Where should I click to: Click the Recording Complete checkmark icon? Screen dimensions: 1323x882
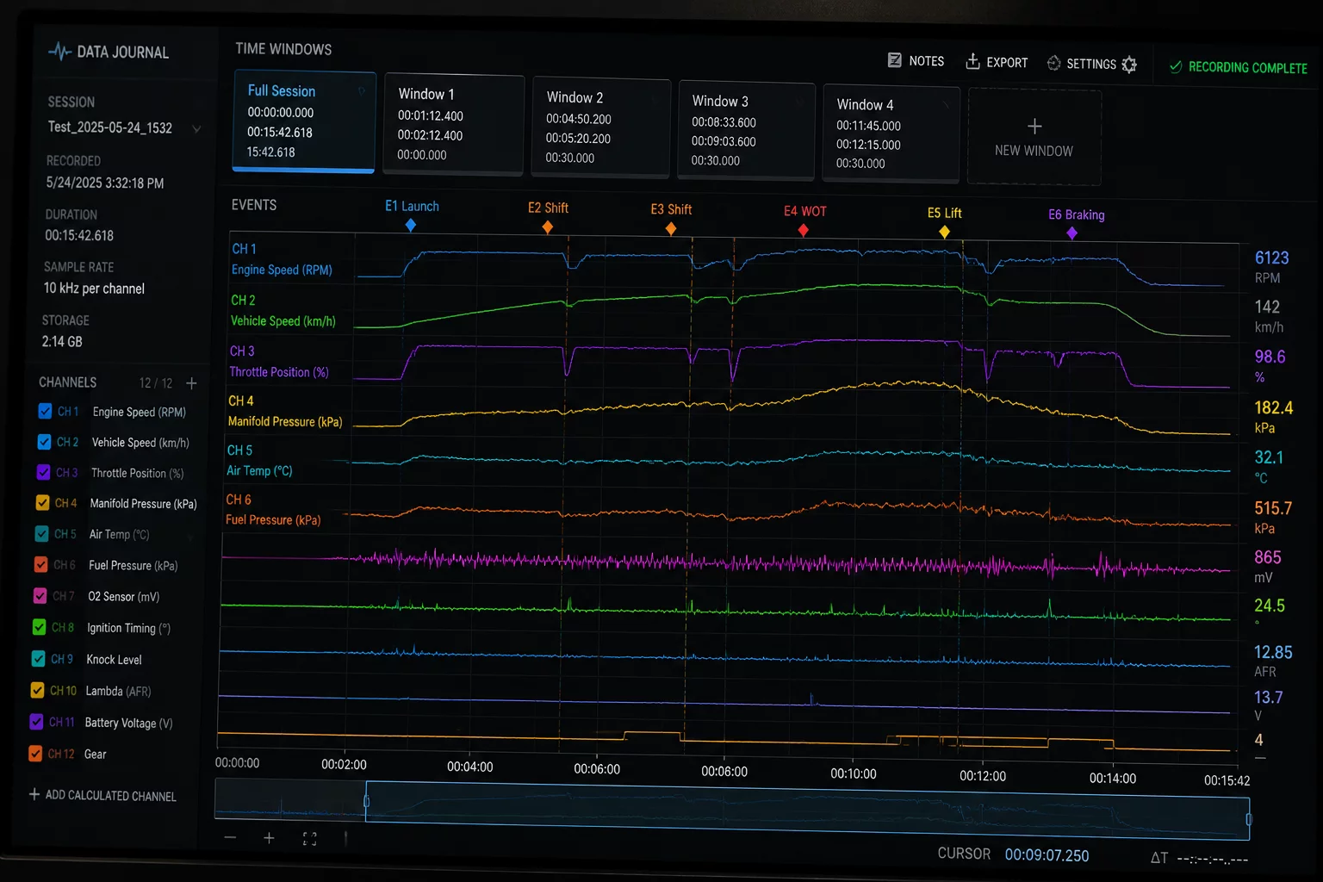pos(1175,66)
